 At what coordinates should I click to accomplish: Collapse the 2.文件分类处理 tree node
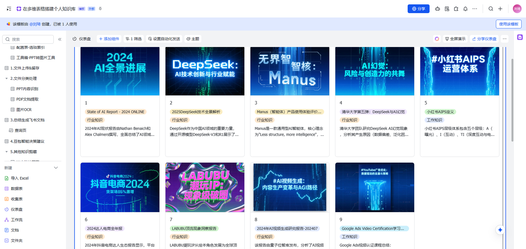coord(7,78)
